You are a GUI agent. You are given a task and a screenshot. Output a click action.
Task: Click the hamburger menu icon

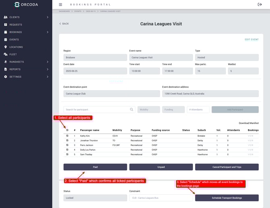pos(60,4)
